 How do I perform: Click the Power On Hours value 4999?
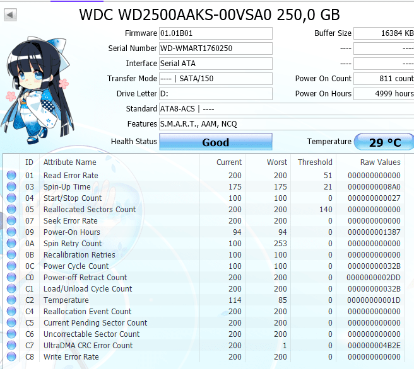tap(384, 94)
